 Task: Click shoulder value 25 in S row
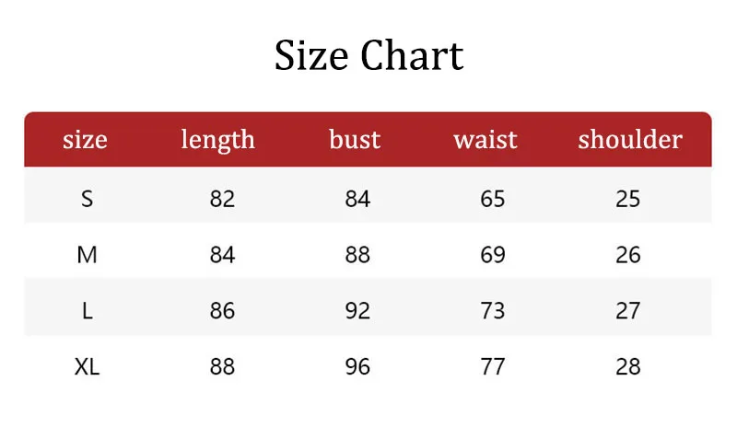tap(628, 199)
